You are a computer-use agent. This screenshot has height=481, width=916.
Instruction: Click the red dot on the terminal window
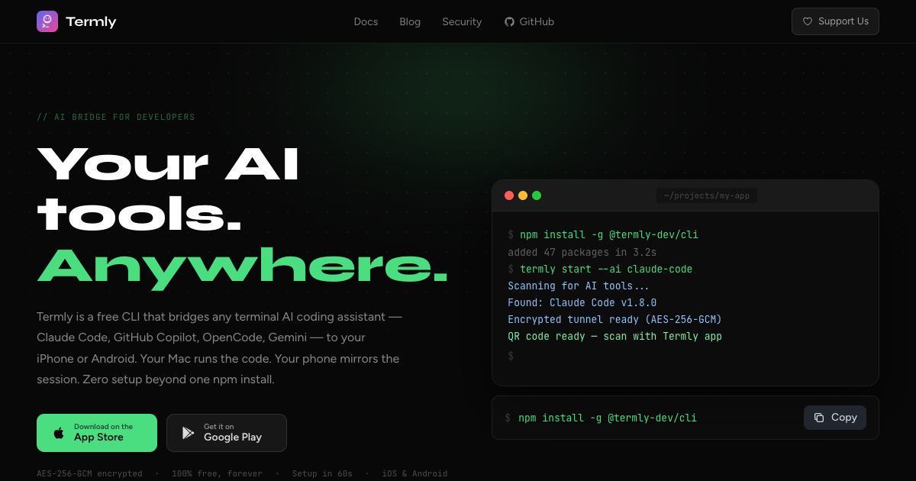[509, 195]
